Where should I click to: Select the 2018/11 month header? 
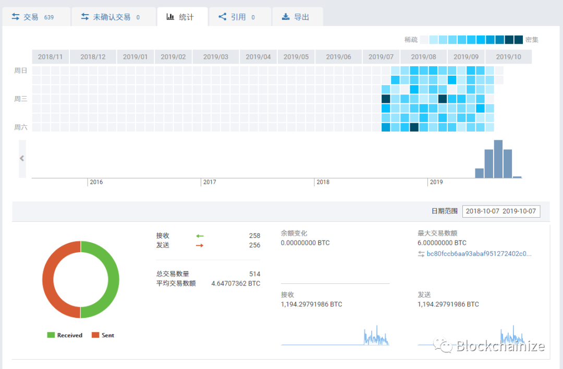pos(50,57)
